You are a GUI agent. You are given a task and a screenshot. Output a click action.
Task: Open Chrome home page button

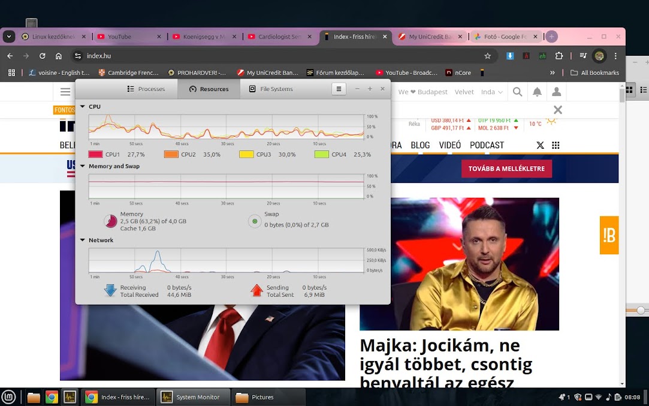(58, 56)
